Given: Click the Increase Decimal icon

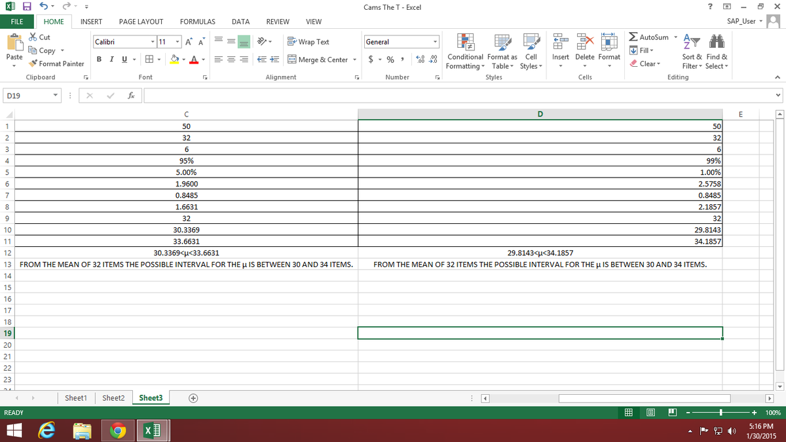Looking at the screenshot, I should pyautogui.click(x=420, y=60).
